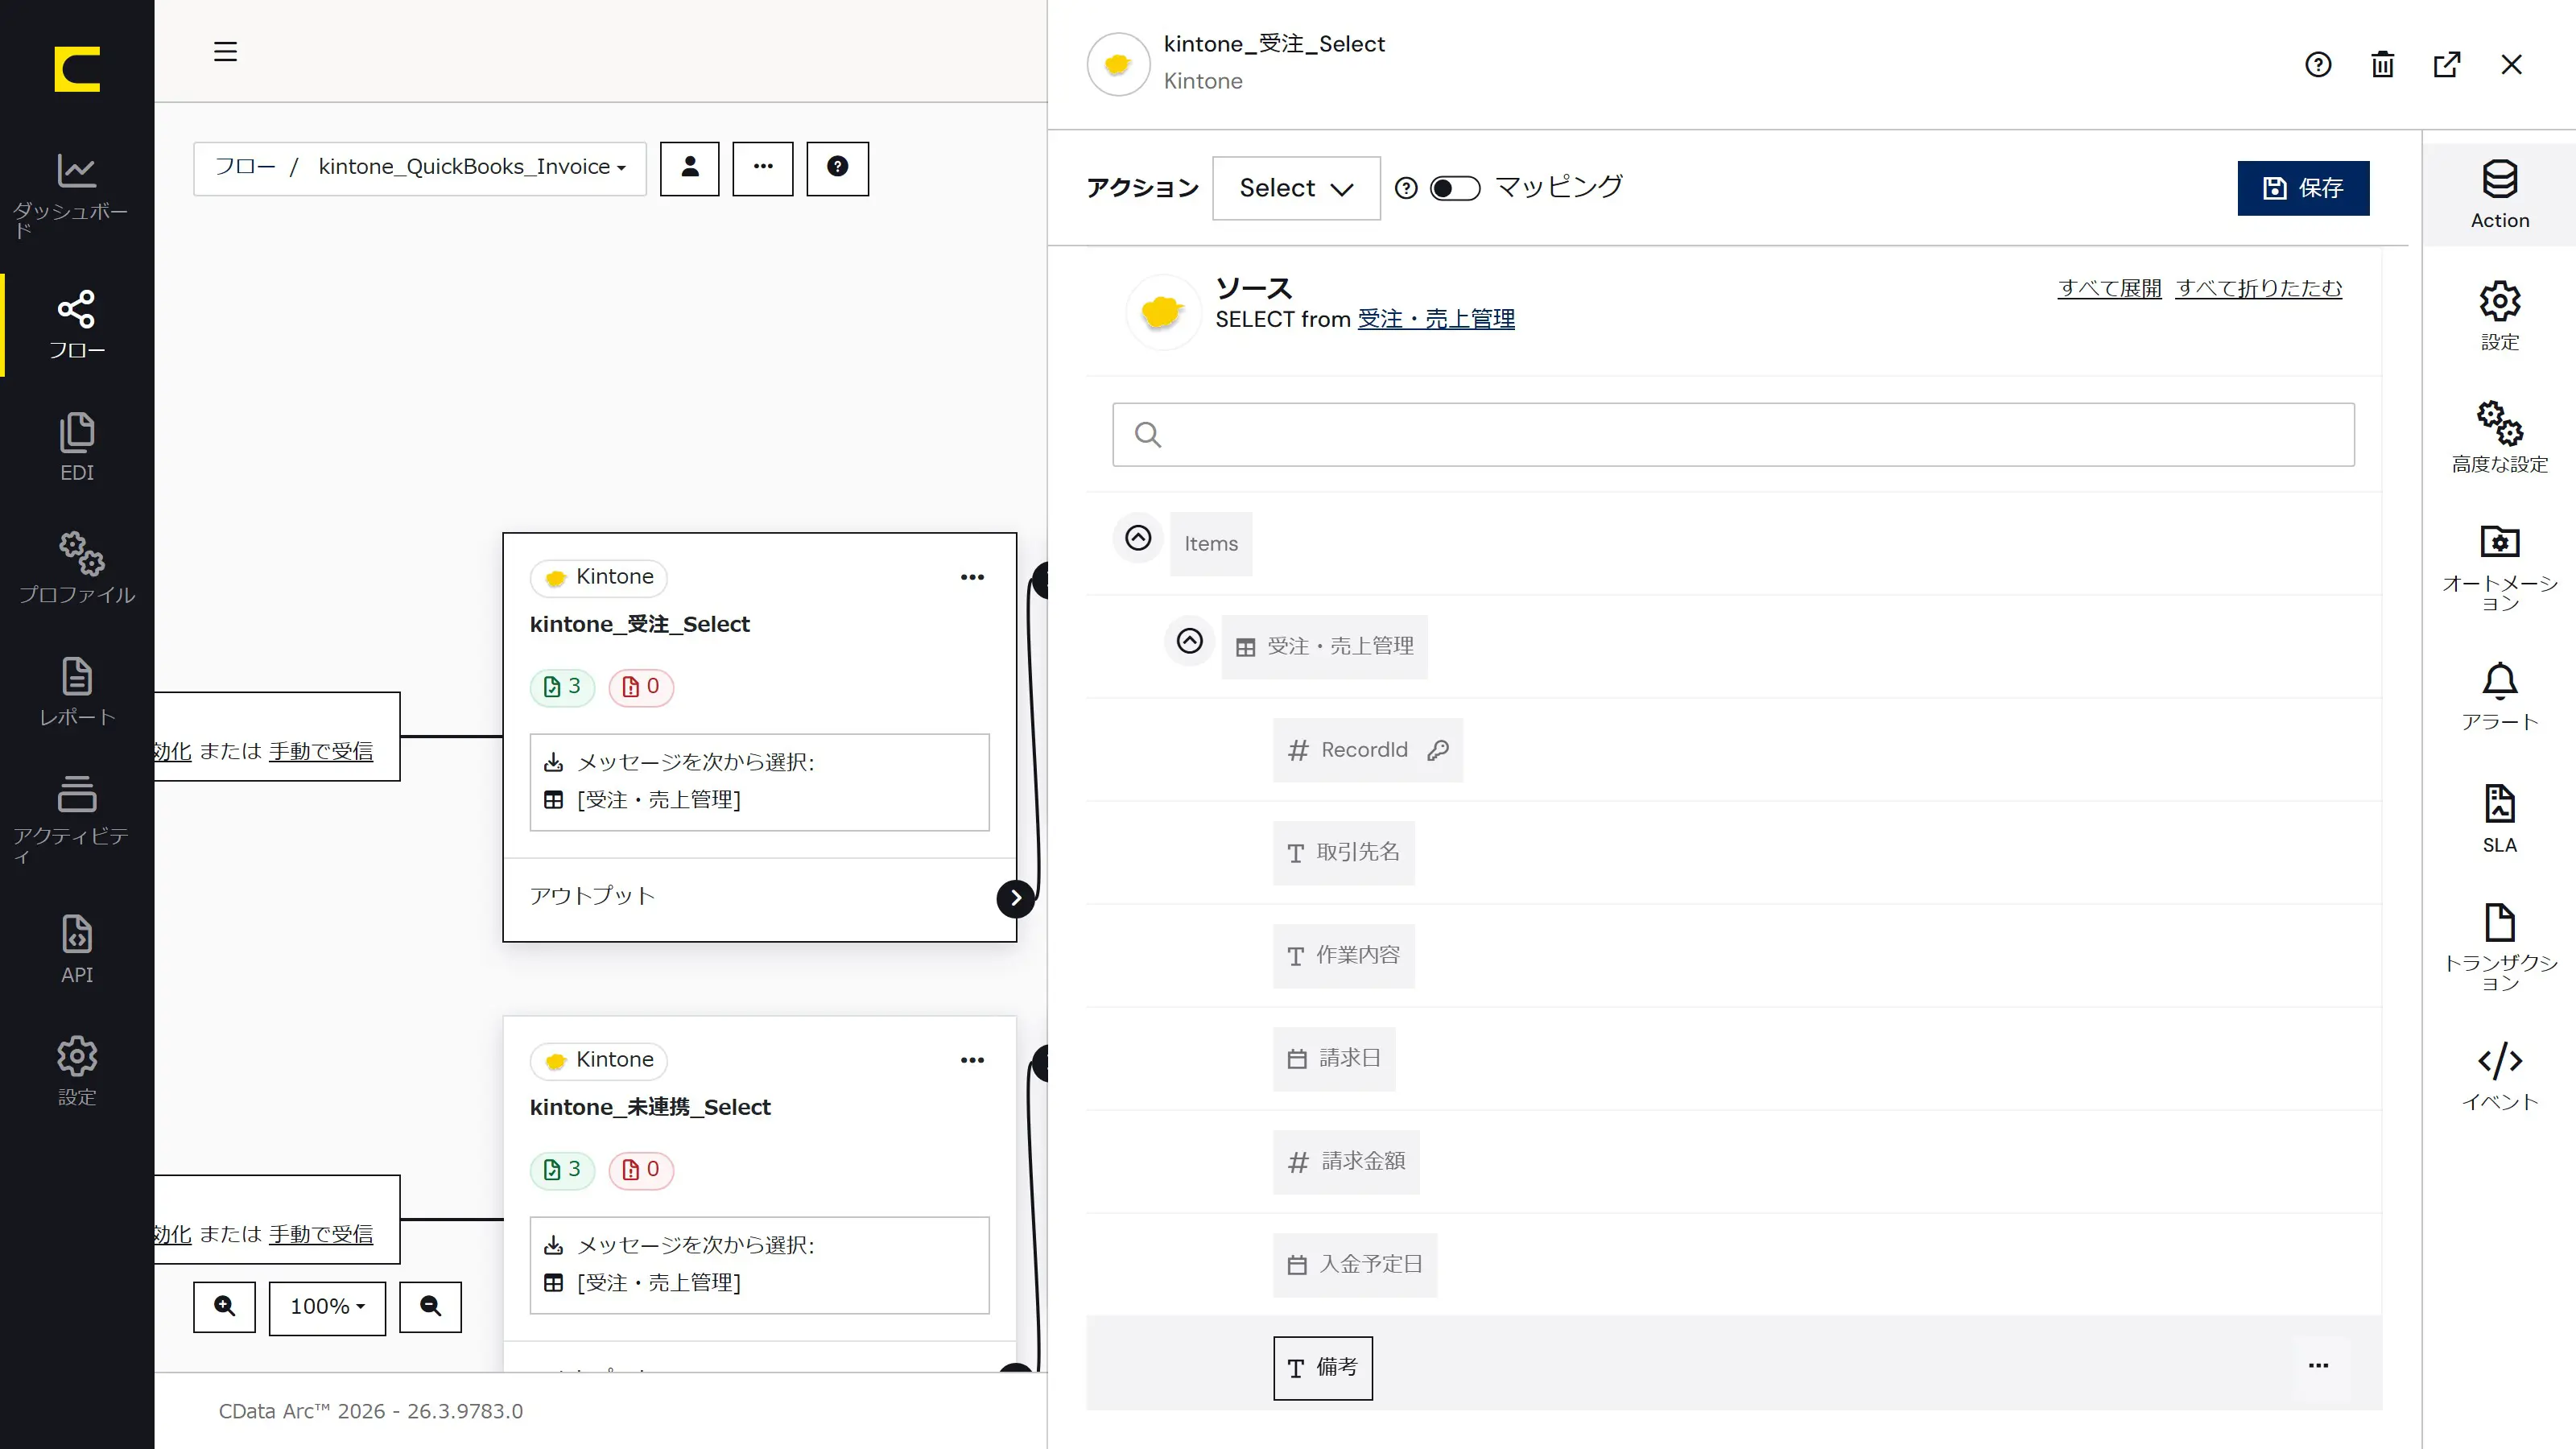This screenshot has width=2576, height=1449.
Task: Open the 備考 row options menu
Action: coord(2318,1366)
